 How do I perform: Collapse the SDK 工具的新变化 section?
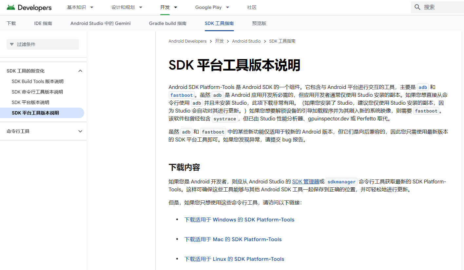[x=80, y=71]
